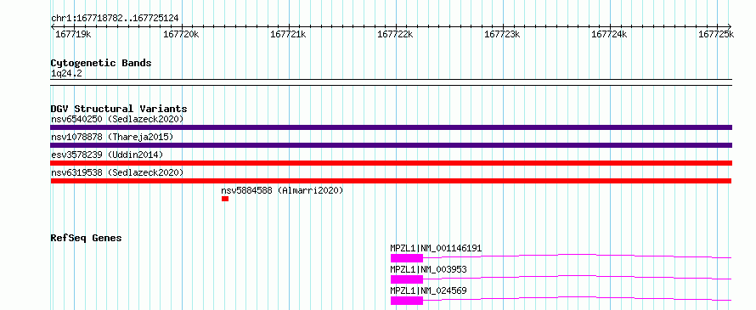756x310 pixels.
Task: Click the Cytogenetic Bands track title
Action: (101, 63)
